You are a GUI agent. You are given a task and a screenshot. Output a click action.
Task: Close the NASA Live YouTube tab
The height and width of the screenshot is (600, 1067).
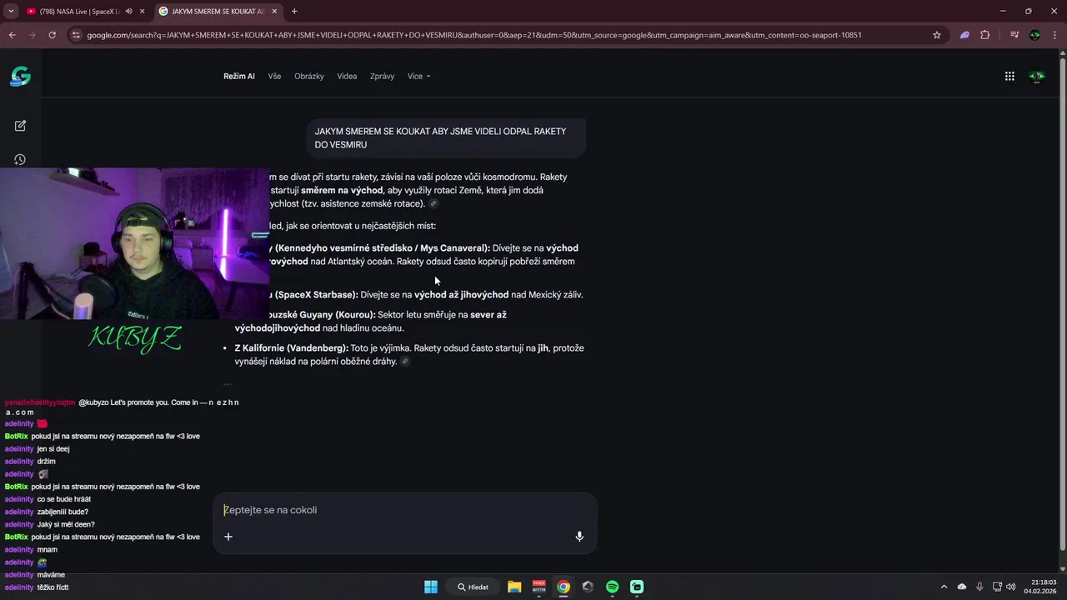pos(142,12)
